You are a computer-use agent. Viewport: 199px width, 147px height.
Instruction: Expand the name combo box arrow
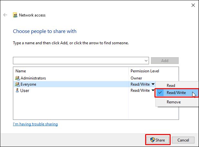(x=146, y=60)
